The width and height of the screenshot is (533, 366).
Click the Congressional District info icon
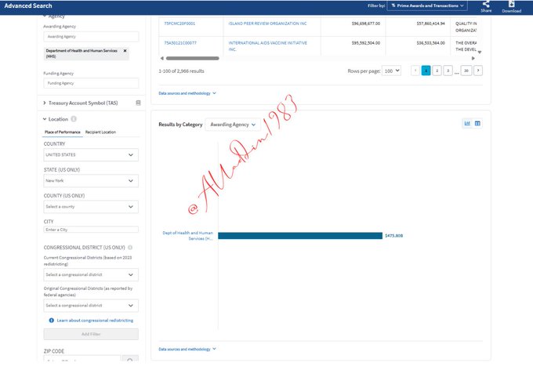click(x=130, y=247)
